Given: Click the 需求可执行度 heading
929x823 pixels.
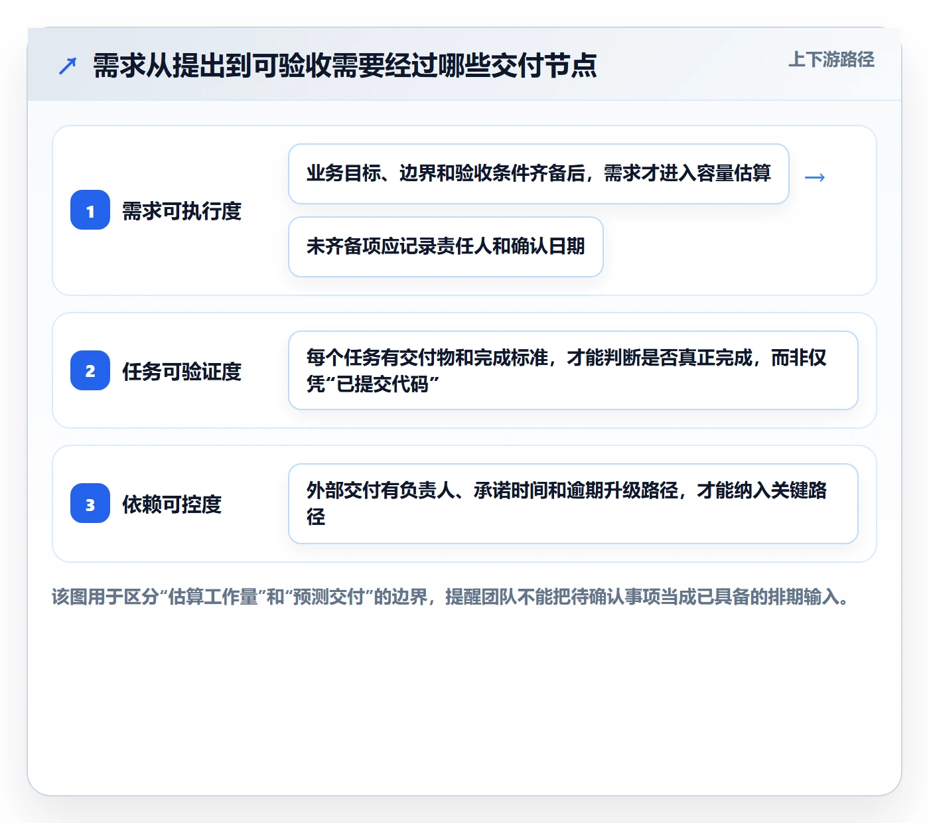Looking at the screenshot, I should click(x=182, y=211).
